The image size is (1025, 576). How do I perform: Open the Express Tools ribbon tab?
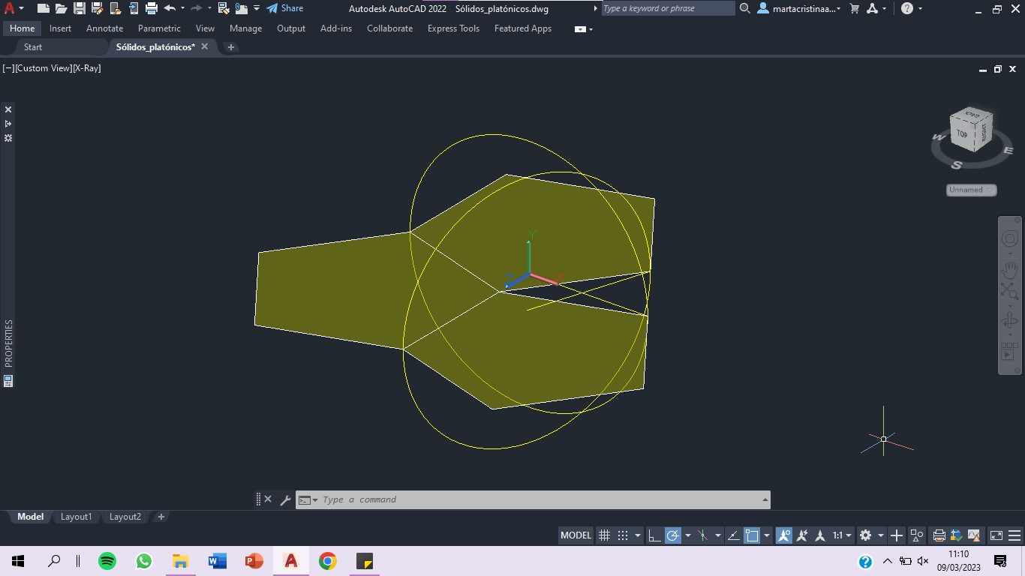pyautogui.click(x=453, y=28)
